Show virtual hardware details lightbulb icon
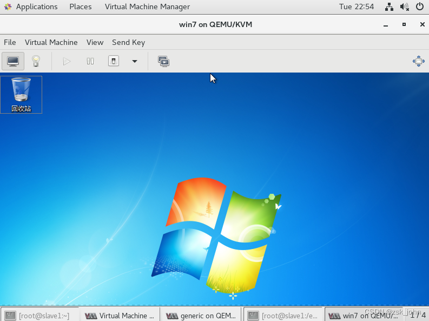 point(36,61)
